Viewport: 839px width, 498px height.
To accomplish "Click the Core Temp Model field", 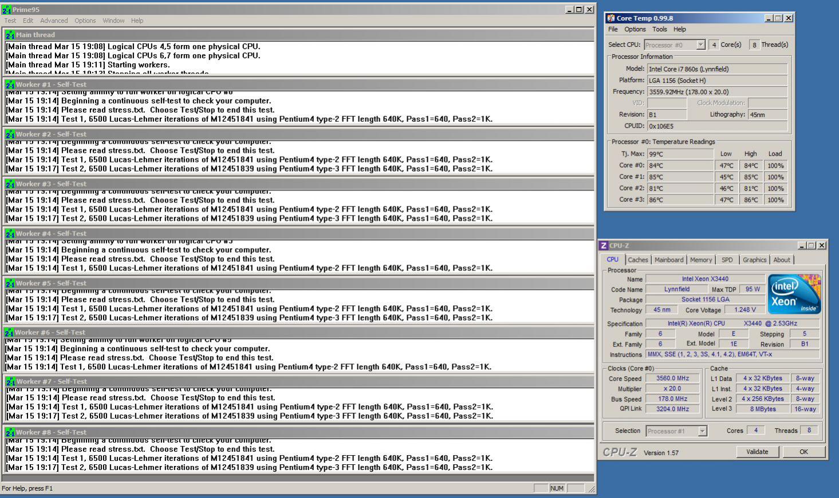I will click(x=717, y=69).
